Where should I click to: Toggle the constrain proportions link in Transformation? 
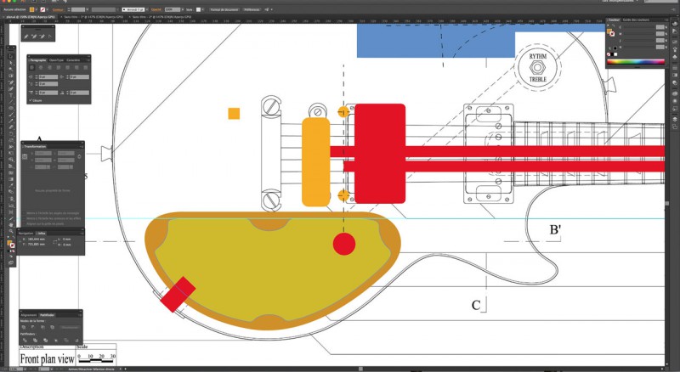(79, 158)
